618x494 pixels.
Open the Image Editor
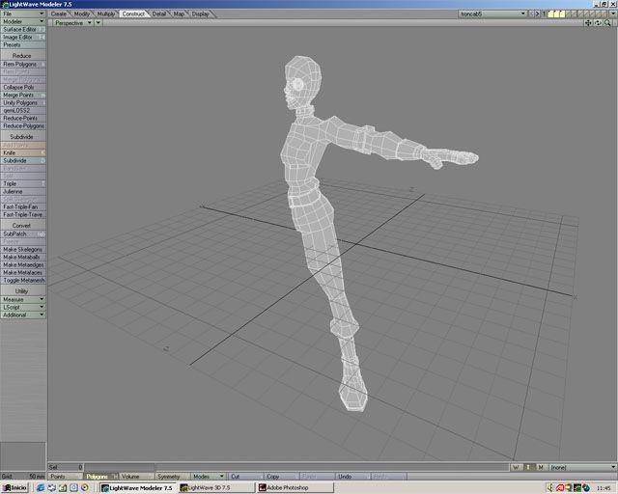click(23, 37)
